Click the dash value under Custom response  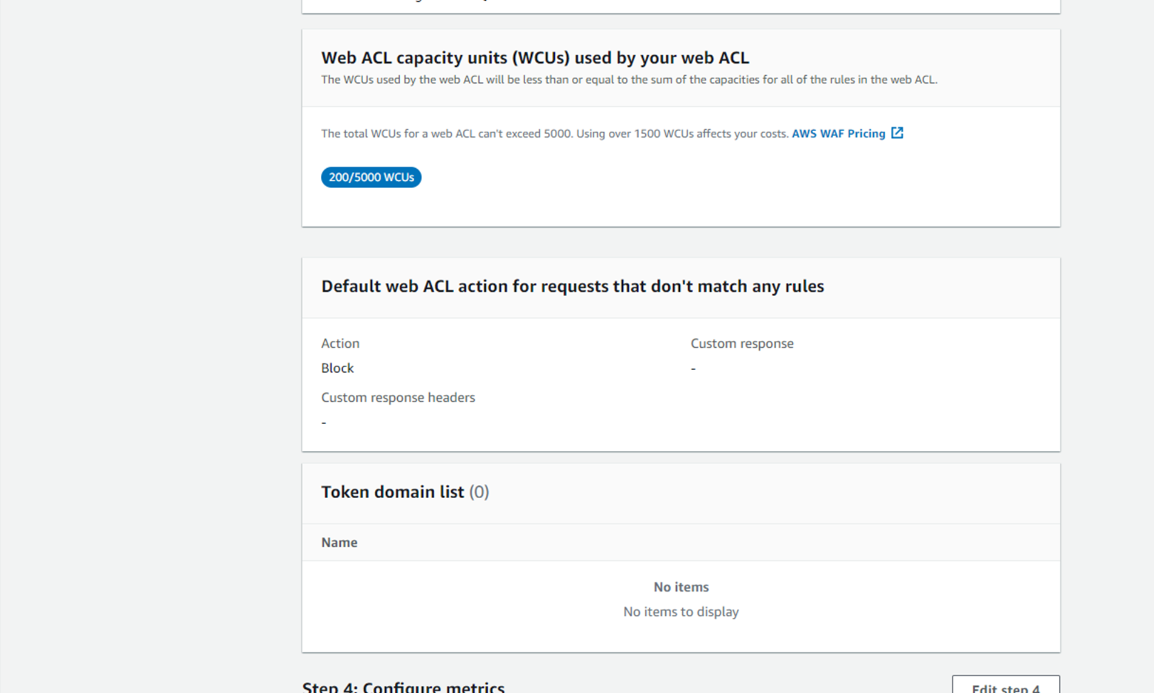click(x=693, y=368)
